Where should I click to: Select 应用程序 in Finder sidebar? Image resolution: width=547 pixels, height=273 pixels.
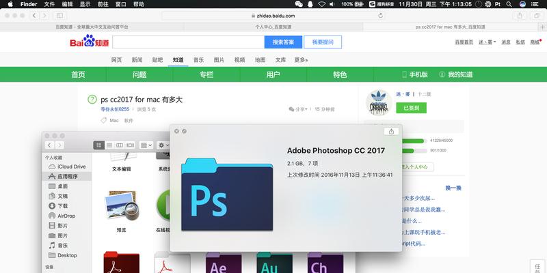click(66, 176)
